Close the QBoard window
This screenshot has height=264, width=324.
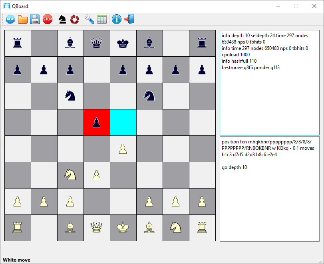coord(314,6)
